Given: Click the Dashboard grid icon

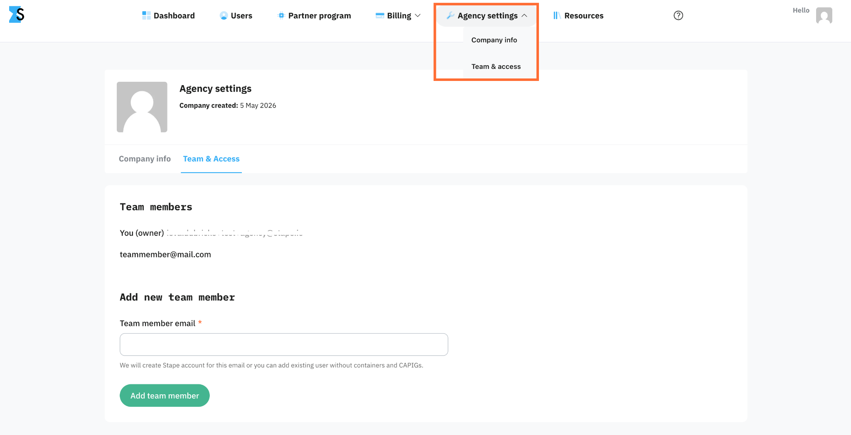Looking at the screenshot, I should [x=146, y=15].
